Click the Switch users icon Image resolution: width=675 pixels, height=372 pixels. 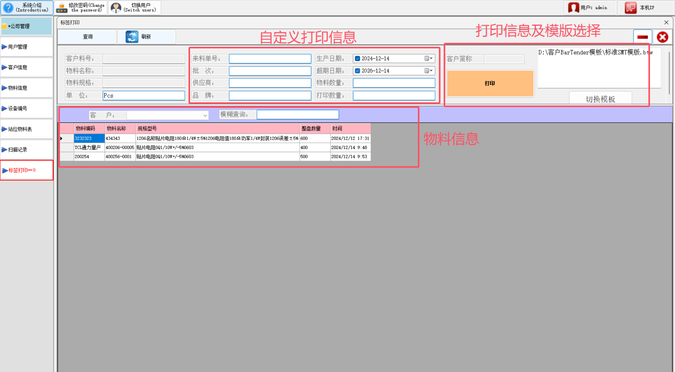point(116,8)
